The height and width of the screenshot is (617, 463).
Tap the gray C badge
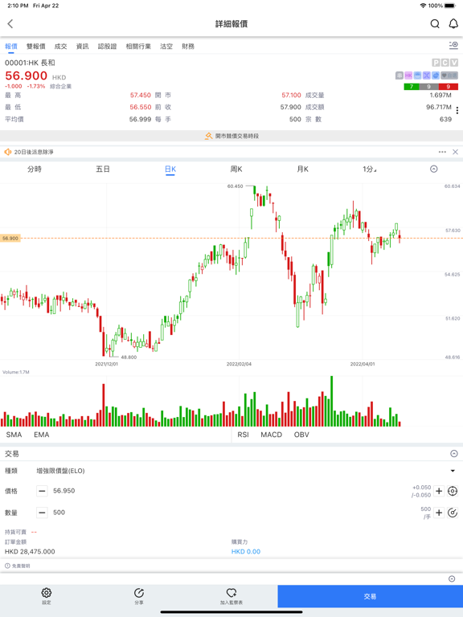click(x=445, y=63)
